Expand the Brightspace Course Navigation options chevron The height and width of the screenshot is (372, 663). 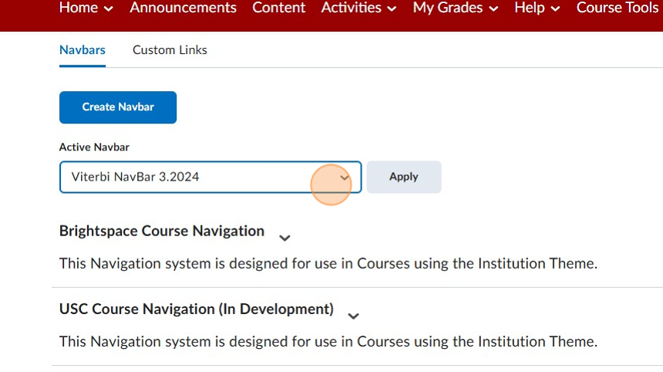(x=284, y=238)
